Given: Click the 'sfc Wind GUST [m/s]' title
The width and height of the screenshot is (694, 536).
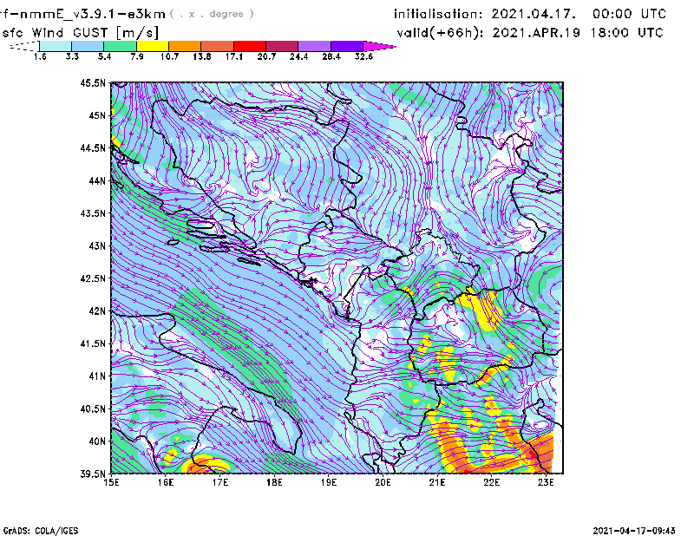Looking at the screenshot, I should 80,32.
